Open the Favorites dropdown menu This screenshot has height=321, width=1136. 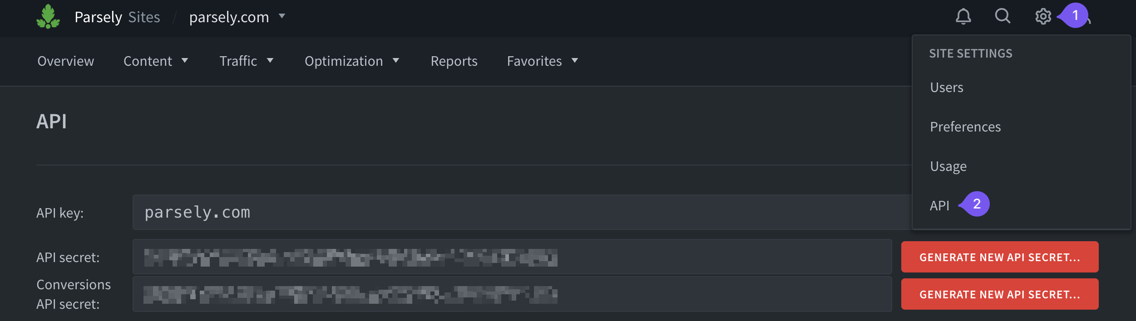543,61
